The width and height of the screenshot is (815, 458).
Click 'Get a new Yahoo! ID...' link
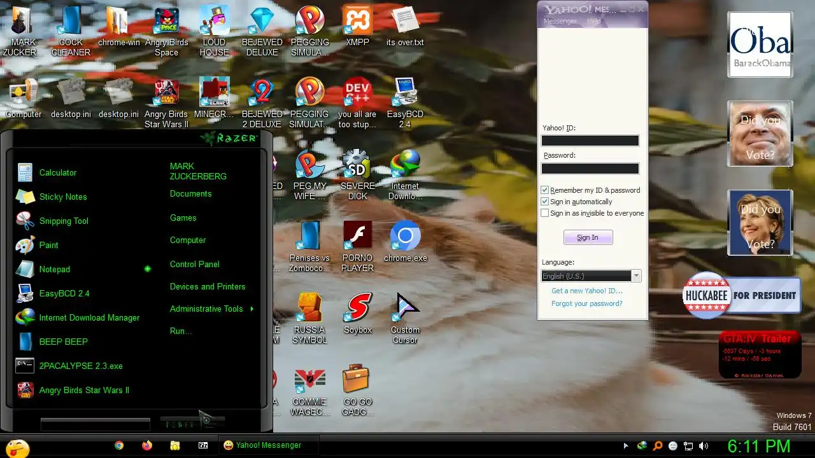(x=587, y=291)
